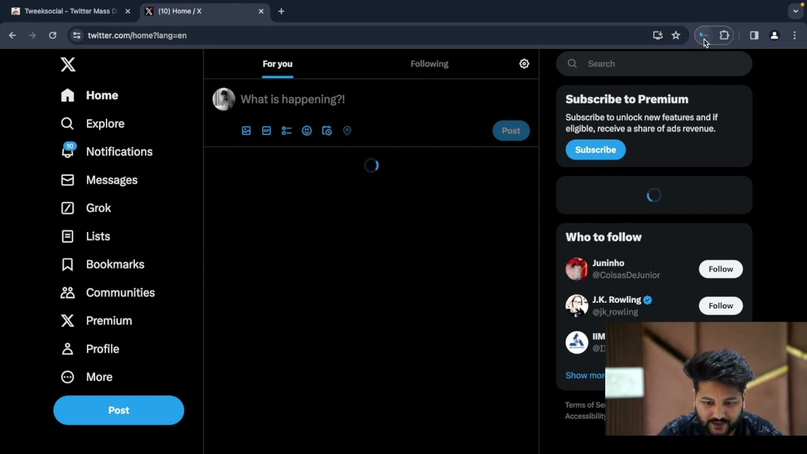Screen dimensions: 807x454
Task: Follow J.K. Rowling
Action: point(721,306)
